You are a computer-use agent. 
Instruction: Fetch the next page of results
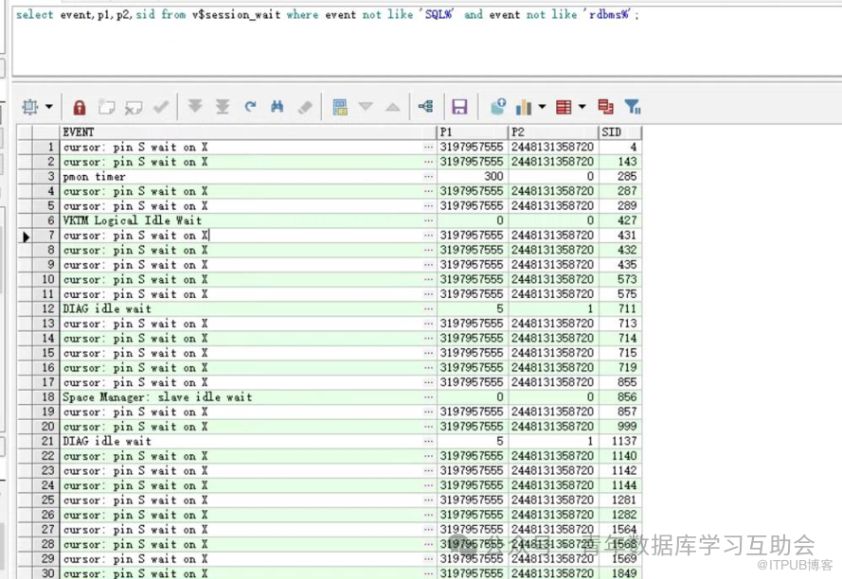[195, 107]
